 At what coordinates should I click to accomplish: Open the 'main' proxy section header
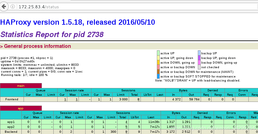pos(21,86)
